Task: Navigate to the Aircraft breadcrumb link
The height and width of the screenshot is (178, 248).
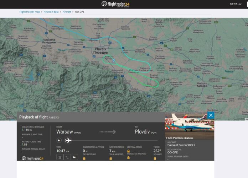Action: click(x=67, y=12)
